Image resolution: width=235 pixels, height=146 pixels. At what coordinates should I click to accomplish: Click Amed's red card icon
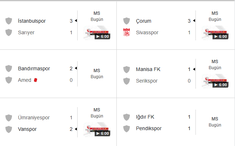[36, 80]
